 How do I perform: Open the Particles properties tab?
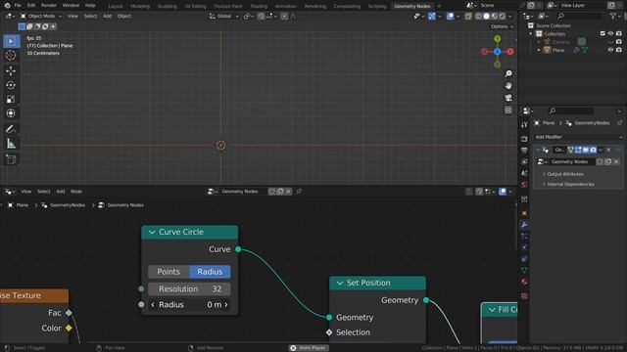pyautogui.click(x=524, y=237)
